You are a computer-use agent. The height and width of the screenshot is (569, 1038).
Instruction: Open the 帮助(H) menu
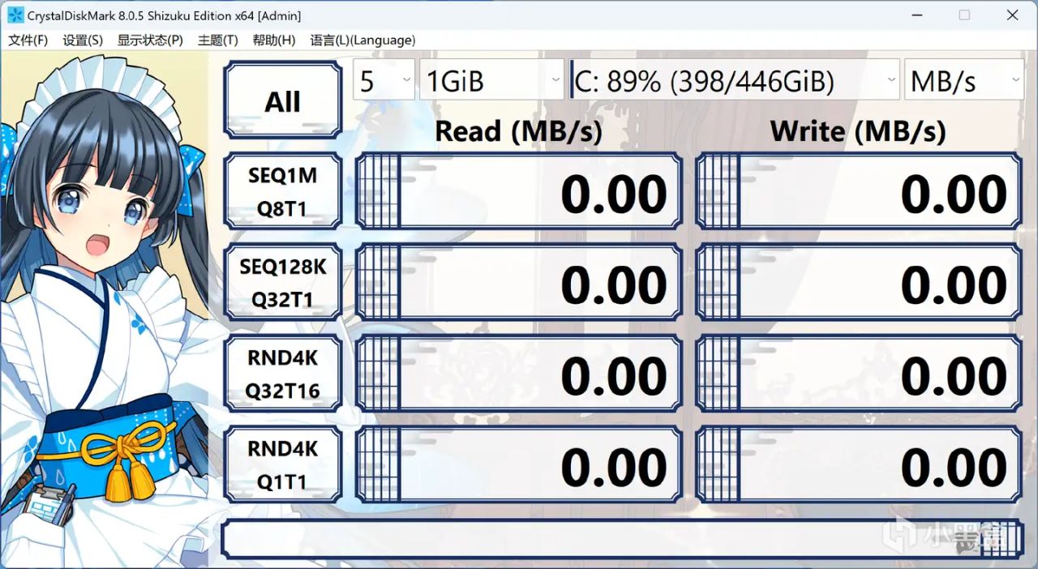(273, 41)
